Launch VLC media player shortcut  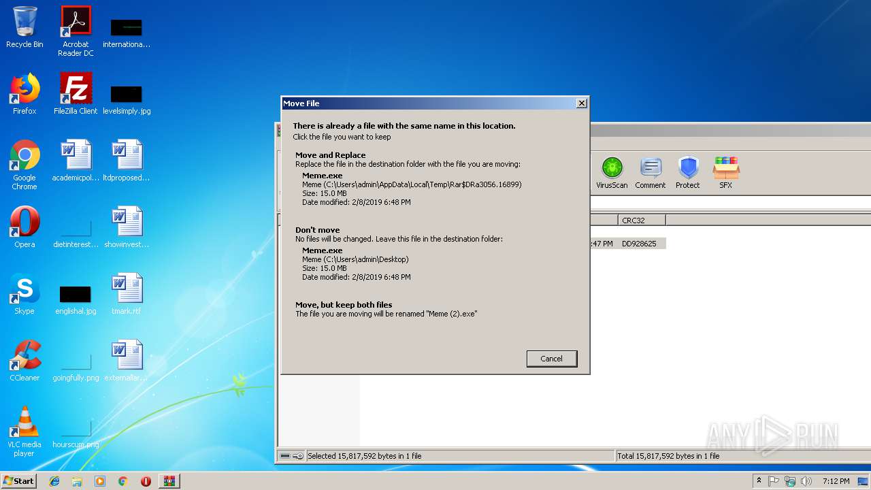click(24, 431)
